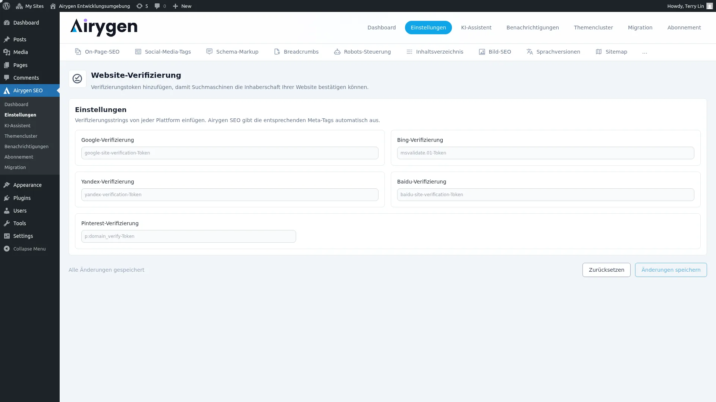Open the Media icon in sidebar
Screen dimensions: 716x402
click(7, 52)
